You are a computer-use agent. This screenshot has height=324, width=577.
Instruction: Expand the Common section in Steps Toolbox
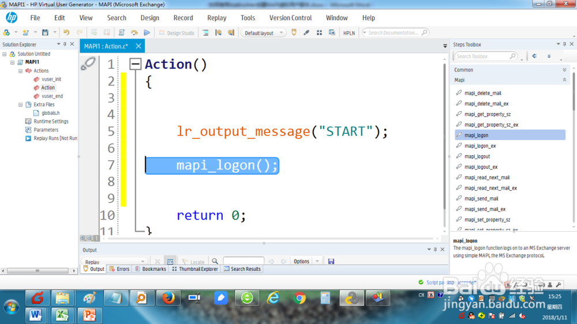[564, 70]
